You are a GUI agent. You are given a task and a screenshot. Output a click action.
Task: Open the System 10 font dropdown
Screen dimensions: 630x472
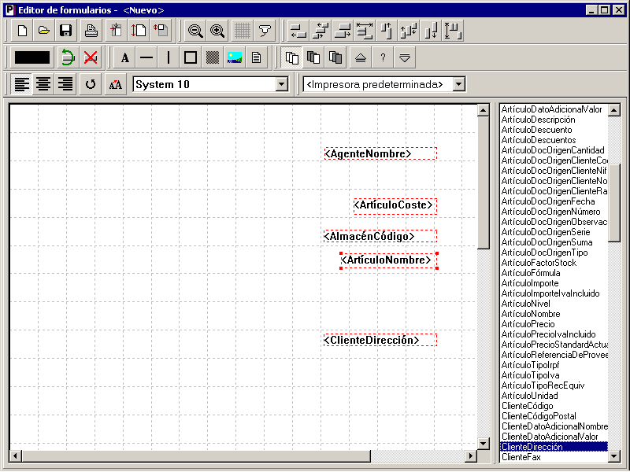(282, 84)
